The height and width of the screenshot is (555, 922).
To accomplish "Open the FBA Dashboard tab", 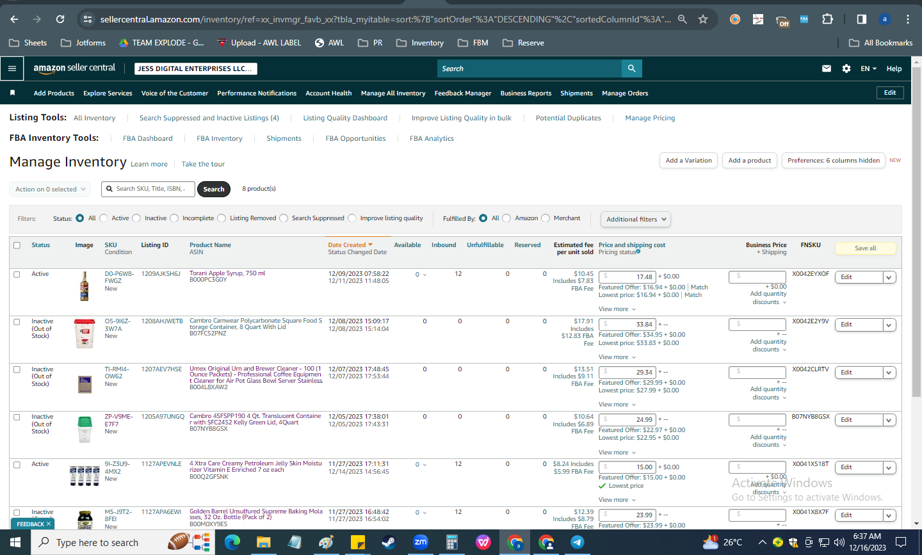I will 148,138.
